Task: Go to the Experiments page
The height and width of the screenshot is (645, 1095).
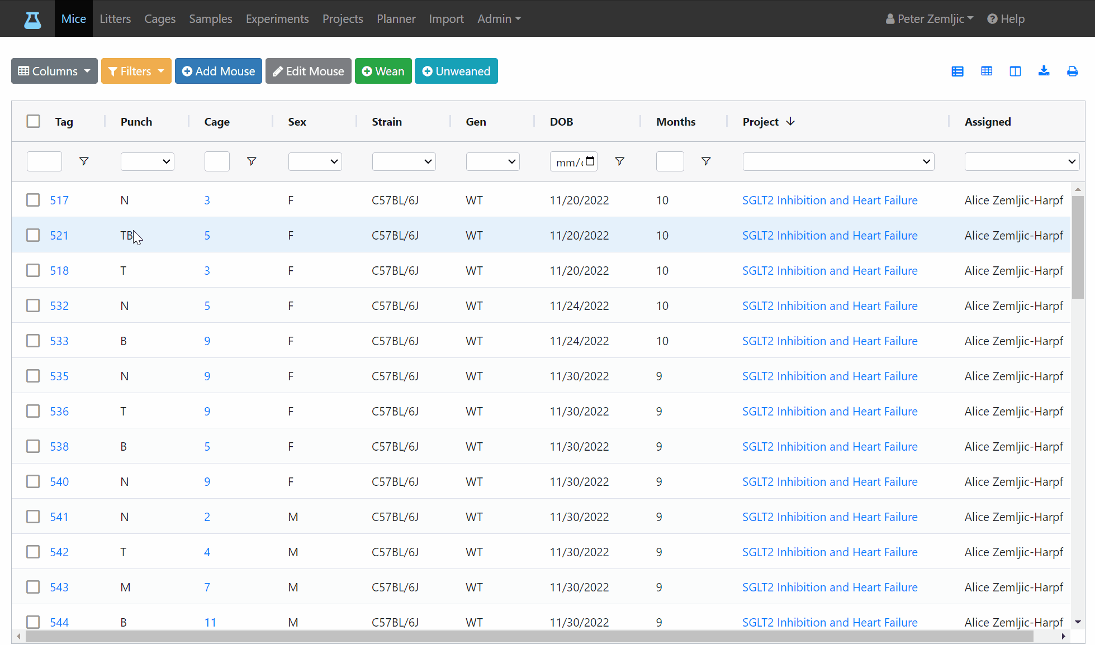Action: coord(277,19)
